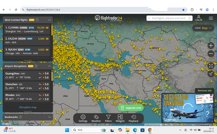Open Airport disruptions help question mark
This screenshot has width=217, height=134.
point(36,66)
